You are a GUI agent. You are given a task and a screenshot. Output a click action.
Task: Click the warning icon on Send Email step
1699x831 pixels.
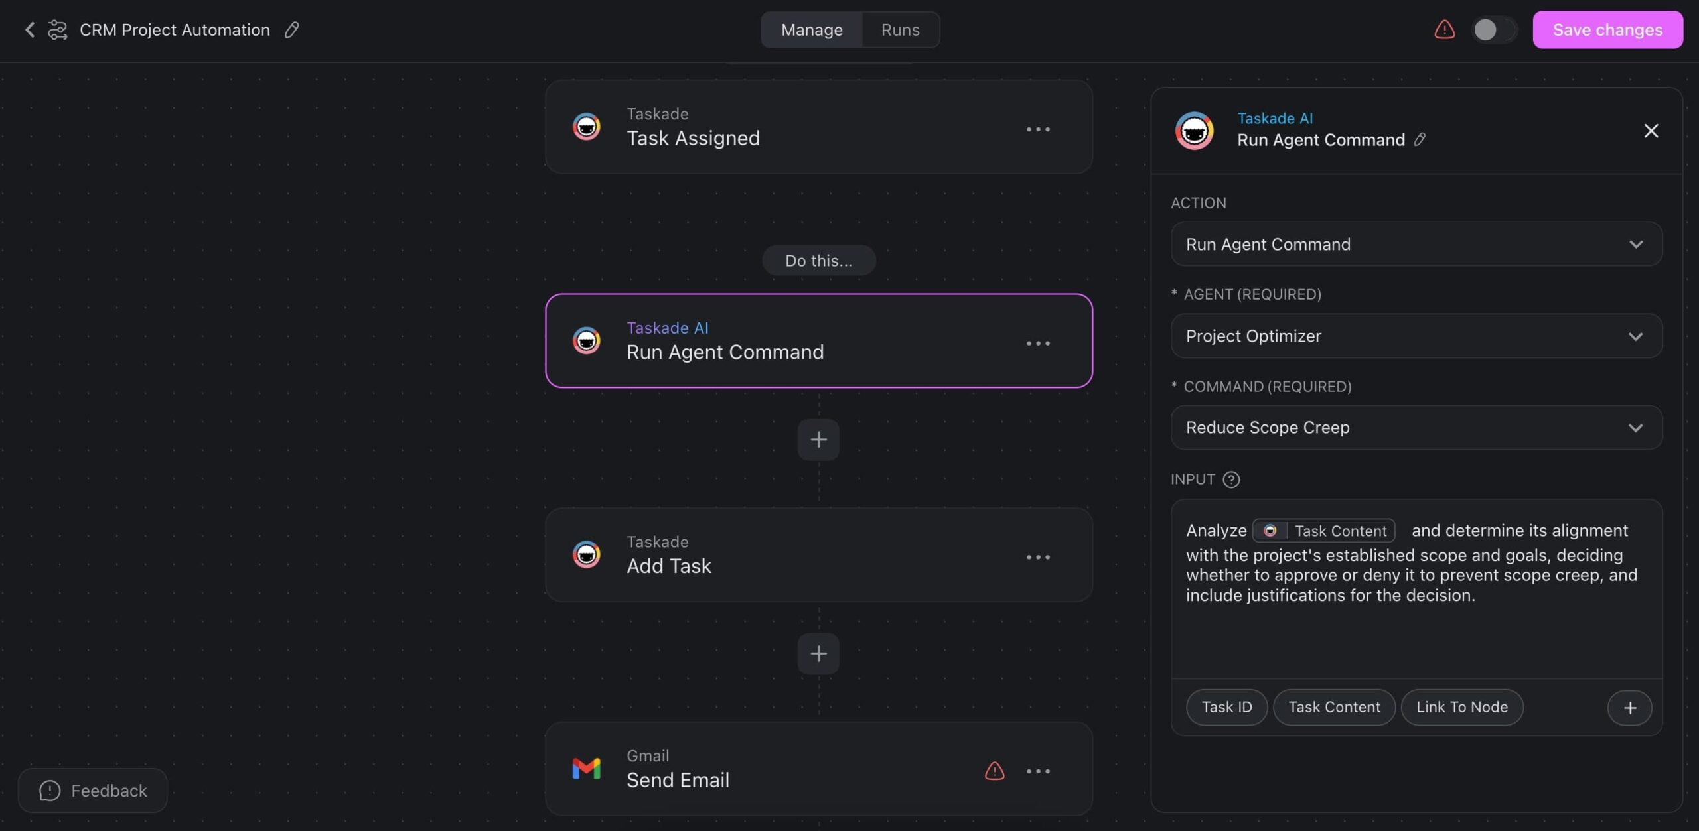point(994,771)
